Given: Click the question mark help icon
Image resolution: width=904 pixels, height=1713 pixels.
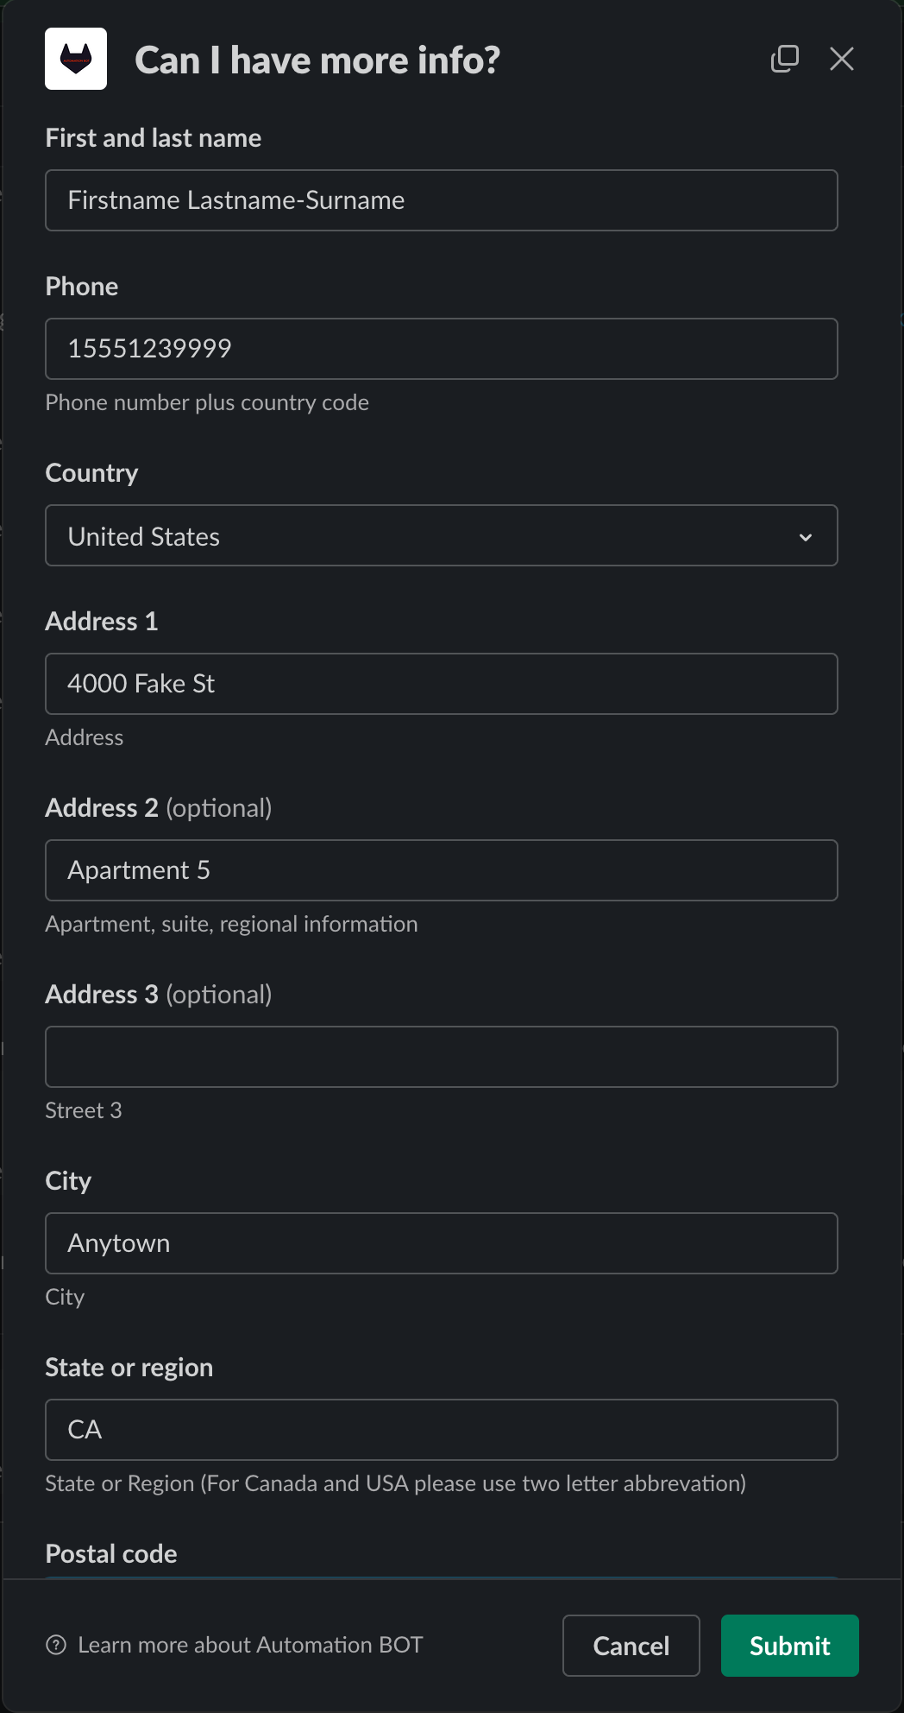Looking at the screenshot, I should pyautogui.click(x=56, y=1645).
